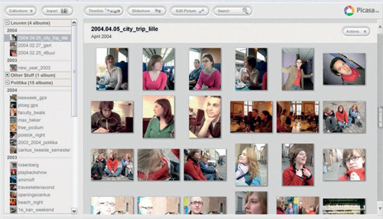The height and width of the screenshot is (219, 383).
Task: Open the Actions dropdown menu
Action: 356,32
